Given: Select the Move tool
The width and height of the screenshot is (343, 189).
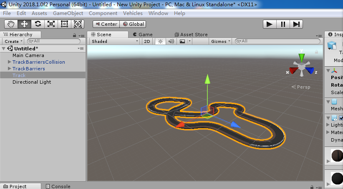Looking at the screenshot, I should (x=24, y=24).
